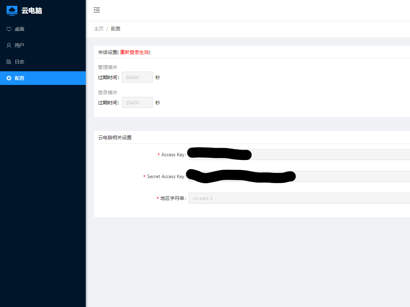Open the 日志 sidebar menu item
Image resolution: width=410 pixels, height=307 pixels.
19,62
